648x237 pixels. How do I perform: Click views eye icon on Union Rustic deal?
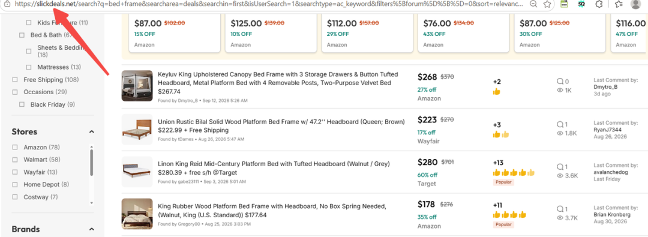click(x=560, y=133)
